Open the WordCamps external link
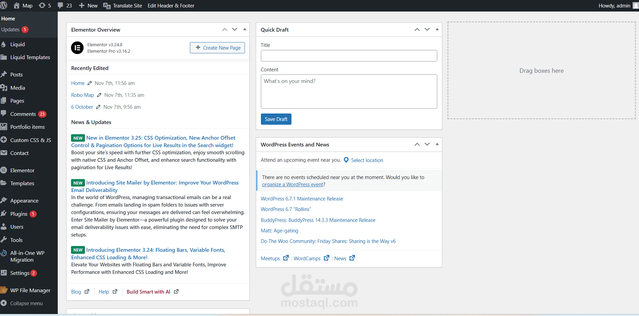The height and width of the screenshot is (316, 639). tap(311, 258)
